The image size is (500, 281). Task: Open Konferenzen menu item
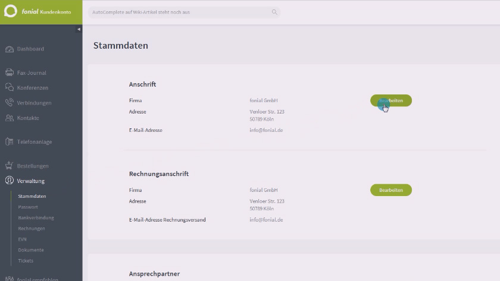point(33,88)
